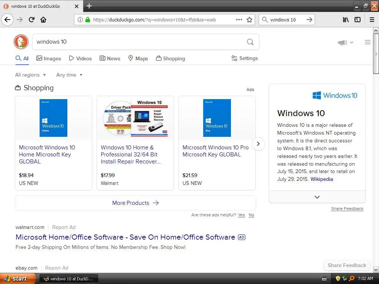
Task: Bookmark this page with the star
Action: tap(249, 20)
